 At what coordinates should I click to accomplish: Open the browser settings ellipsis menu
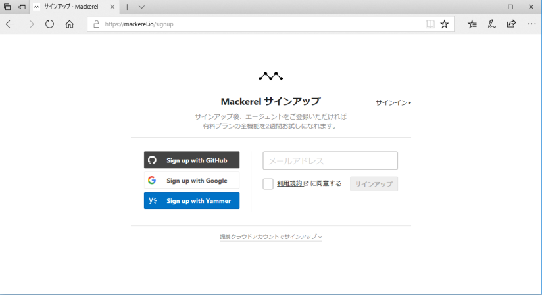(531, 24)
